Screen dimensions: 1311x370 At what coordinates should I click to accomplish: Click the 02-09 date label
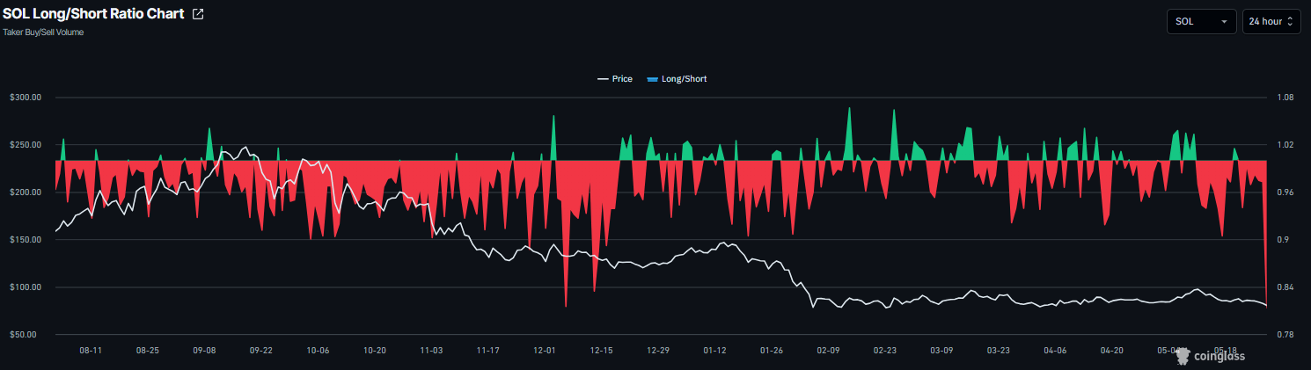[829, 350]
